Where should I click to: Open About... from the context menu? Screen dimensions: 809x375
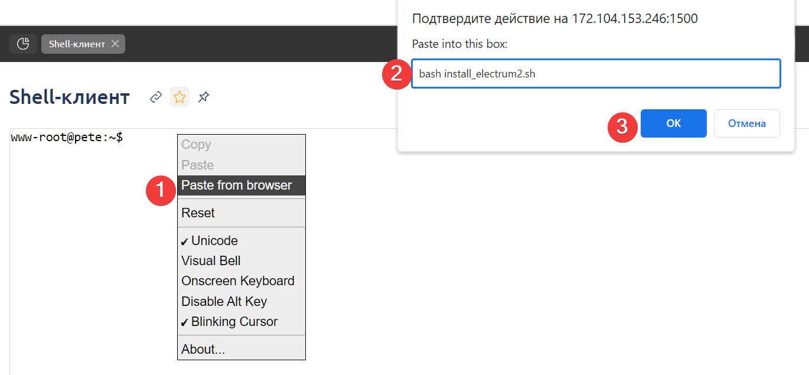tap(203, 350)
